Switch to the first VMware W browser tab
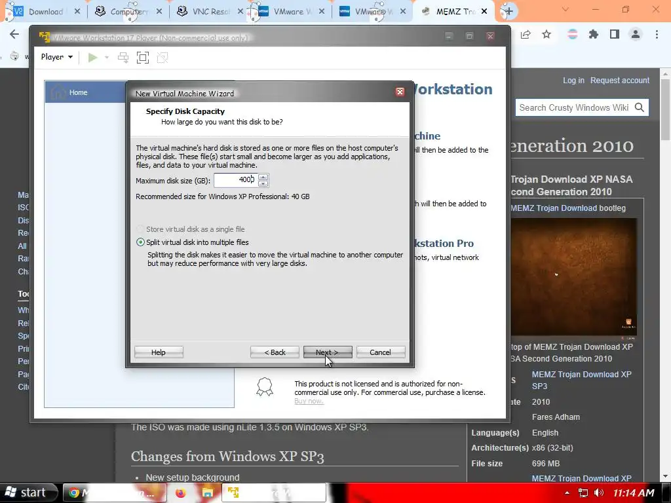The height and width of the screenshot is (503, 671). (x=292, y=12)
